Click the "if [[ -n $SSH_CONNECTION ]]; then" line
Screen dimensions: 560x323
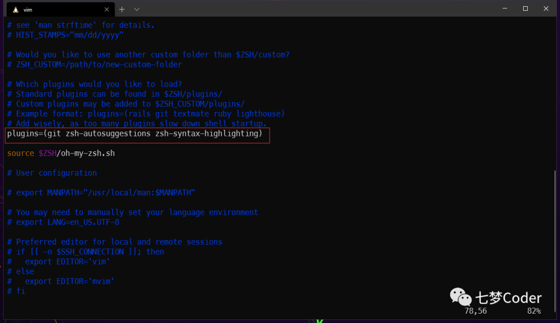pyautogui.click(x=86, y=251)
